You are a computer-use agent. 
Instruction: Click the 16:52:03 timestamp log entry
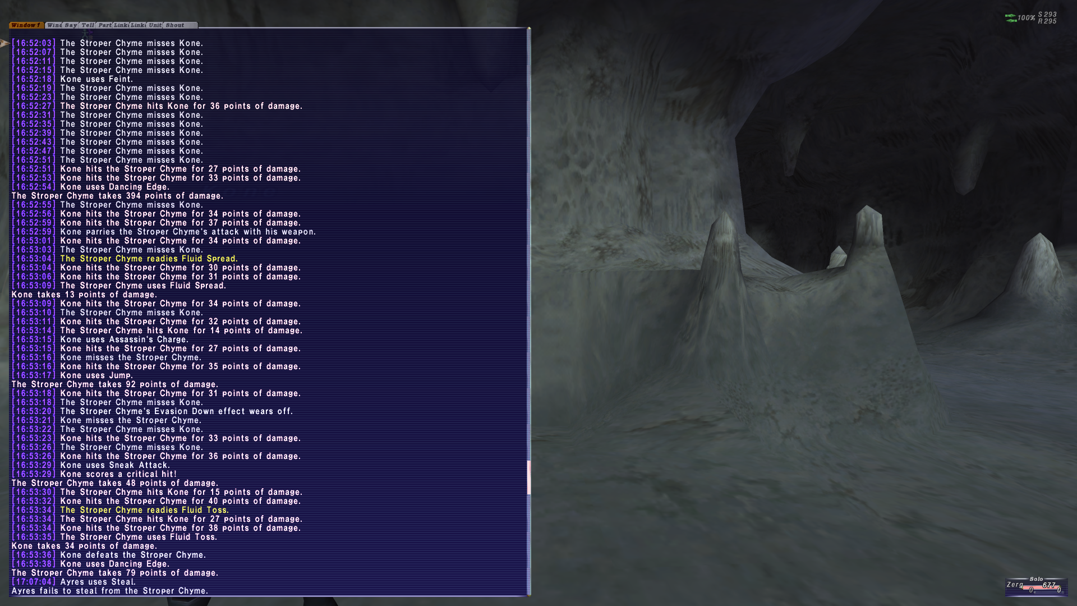34,43
